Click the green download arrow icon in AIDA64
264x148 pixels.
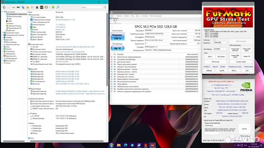pos(53,7)
